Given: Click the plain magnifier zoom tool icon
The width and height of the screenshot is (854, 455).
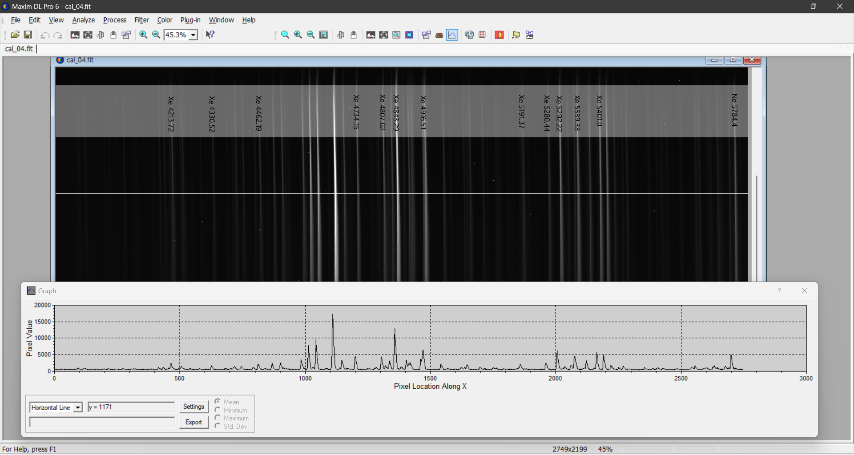Looking at the screenshot, I should pyautogui.click(x=285, y=35).
